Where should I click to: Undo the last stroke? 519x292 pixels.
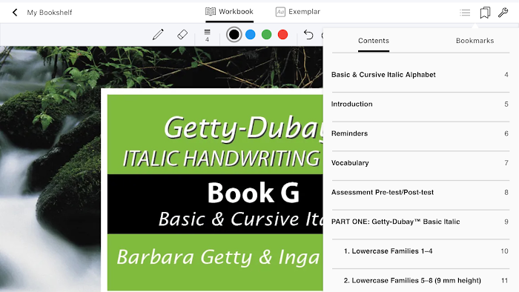pos(308,34)
